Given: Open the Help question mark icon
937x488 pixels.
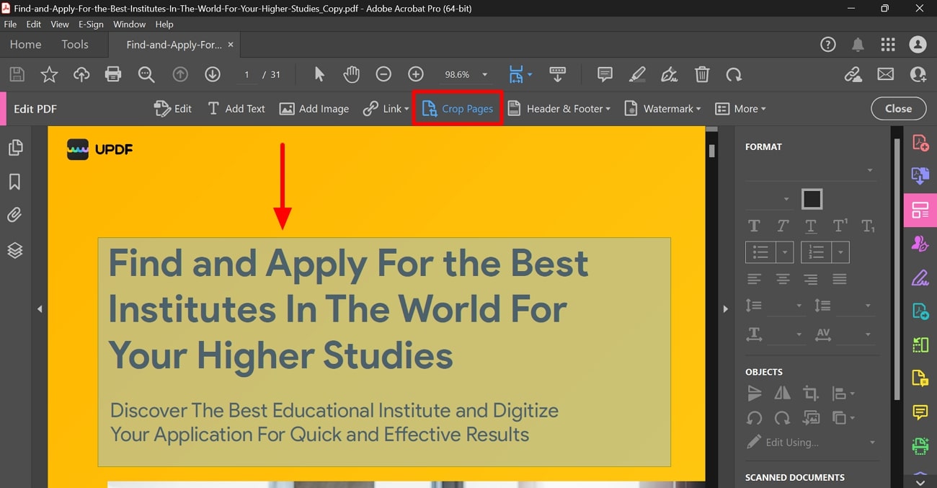Looking at the screenshot, I should click(828, 45).
